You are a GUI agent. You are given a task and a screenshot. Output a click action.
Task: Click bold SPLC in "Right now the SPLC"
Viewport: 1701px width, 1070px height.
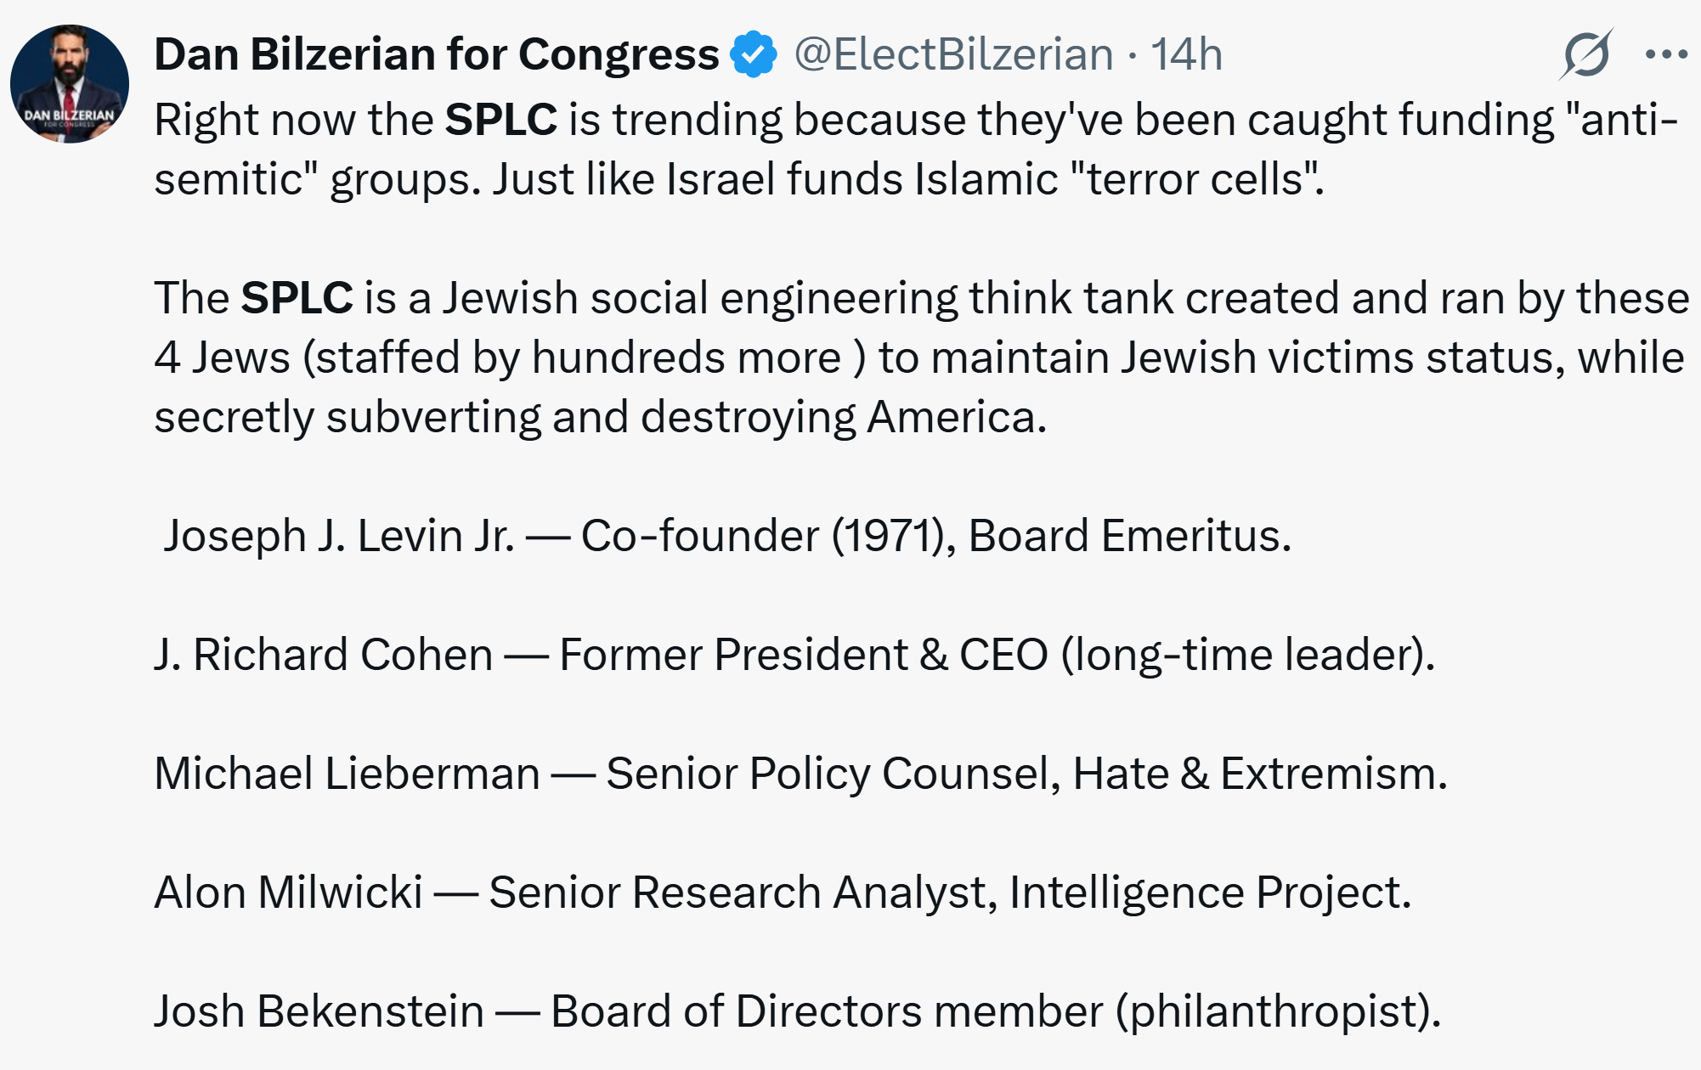[x=500, y=119]
